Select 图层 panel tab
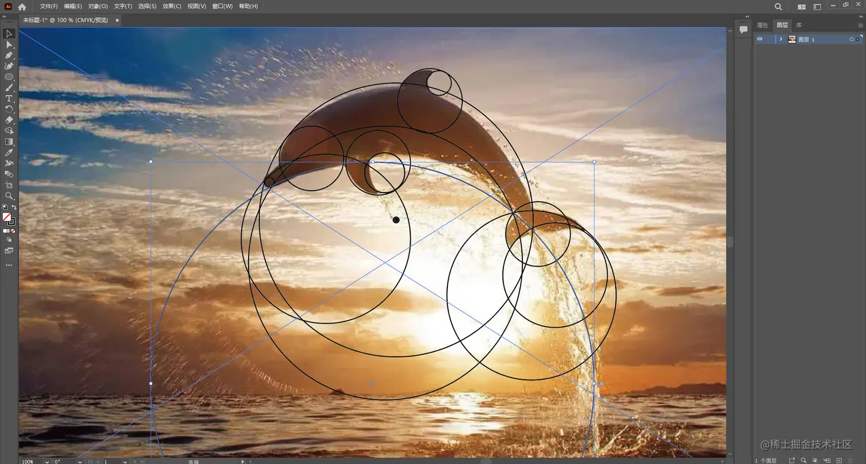The image size is (866, 464). 782,25
